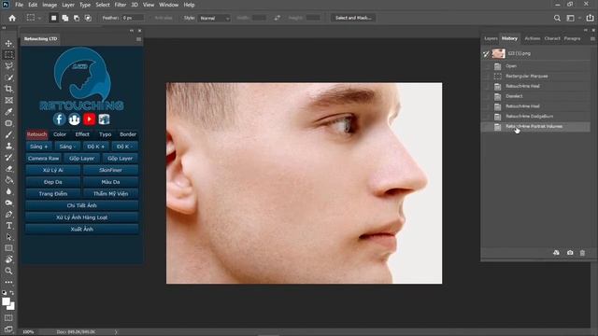Open the Retouching LTD panel menu
598x336 pixels.
tap(139, 39)
